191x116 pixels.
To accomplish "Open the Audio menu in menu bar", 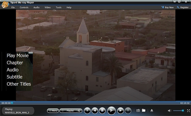I will click(x=36, y=7).
